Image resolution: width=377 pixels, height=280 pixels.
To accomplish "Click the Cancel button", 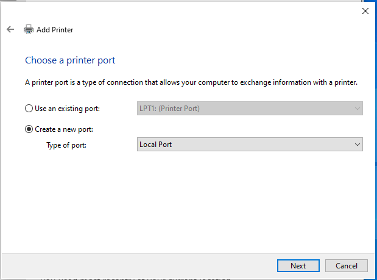I will pyautogui.click(x=347, y=266).
